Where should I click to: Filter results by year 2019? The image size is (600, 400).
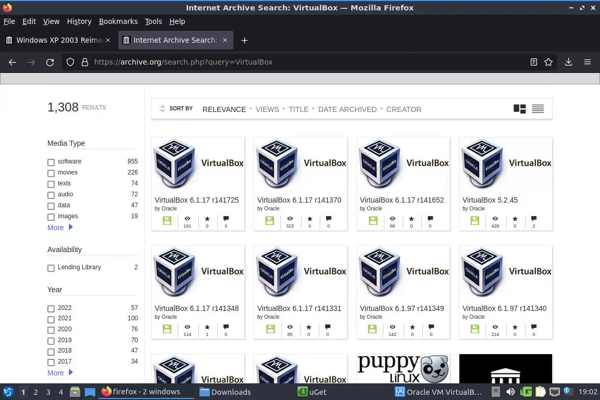tap(51, 341)
